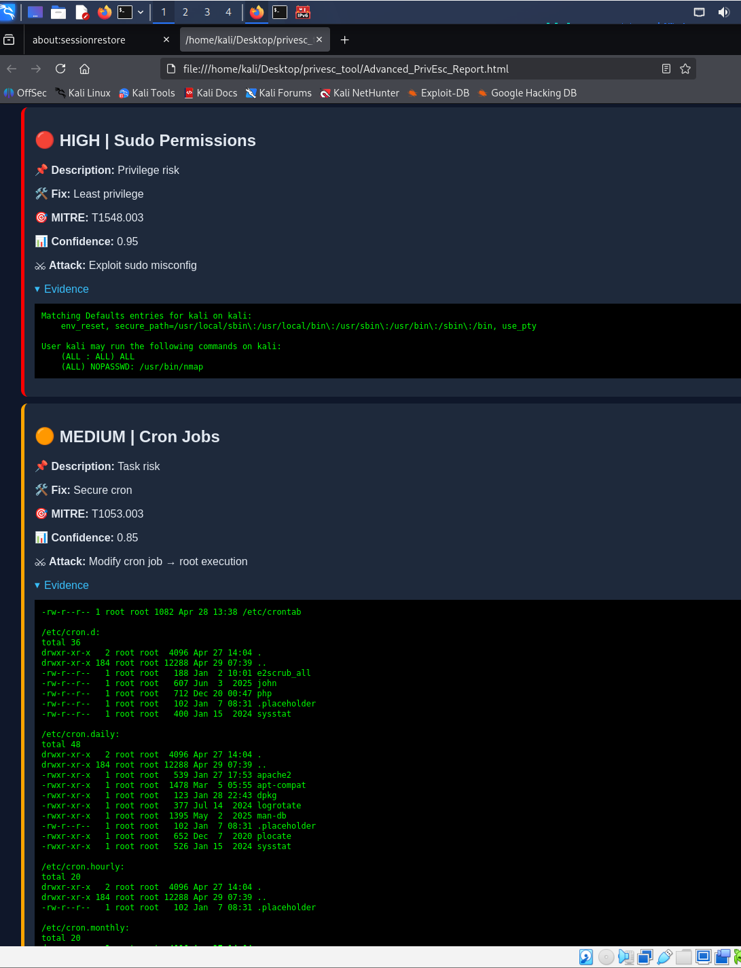The image size is (741, 968).
Task: Toggle reader view for this page
Action: pos(666,69)
